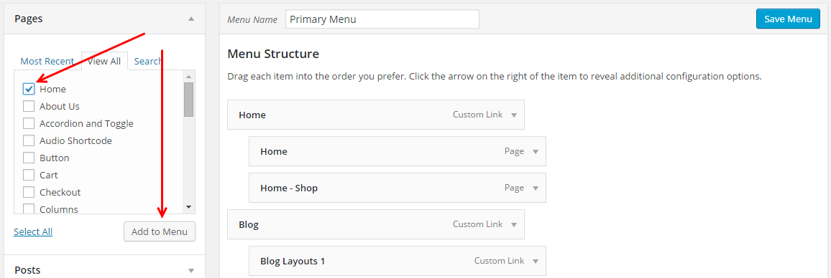Switch to Most Recent tab

(47, 62)
